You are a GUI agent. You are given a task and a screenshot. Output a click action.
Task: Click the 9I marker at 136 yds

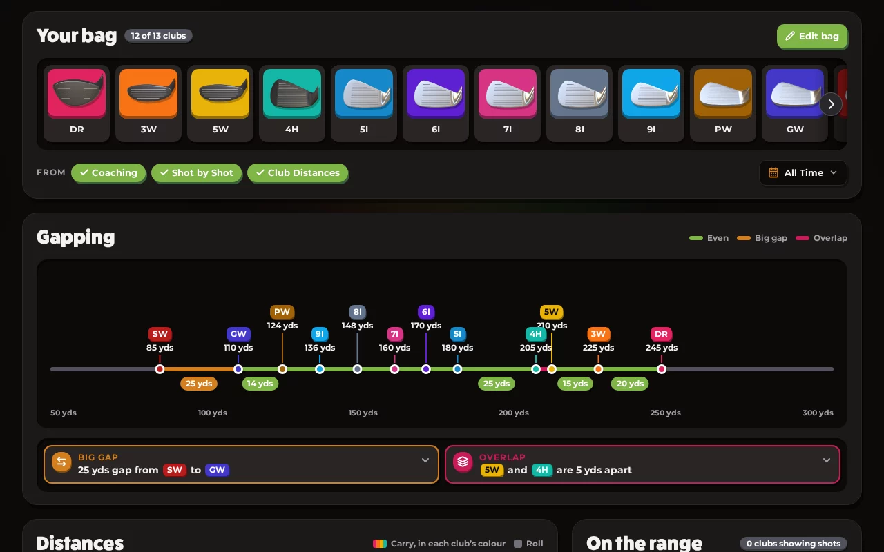pos(320,369)
